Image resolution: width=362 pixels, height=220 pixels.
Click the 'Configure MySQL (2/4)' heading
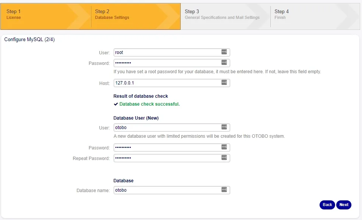pyautogui.click(x=30, y=40)
